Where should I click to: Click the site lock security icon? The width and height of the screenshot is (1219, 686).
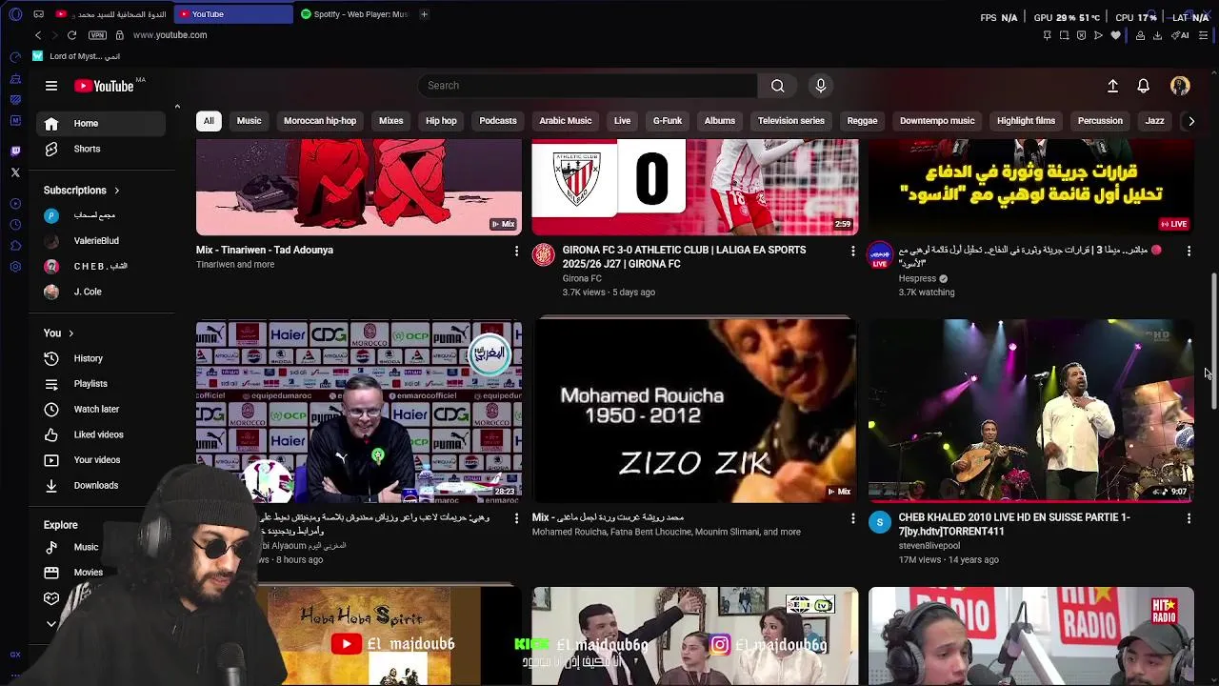(x=119, y=35)
